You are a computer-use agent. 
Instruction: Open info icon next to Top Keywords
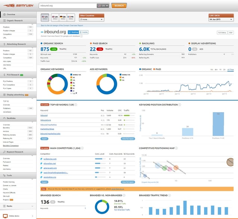point(76,105)
